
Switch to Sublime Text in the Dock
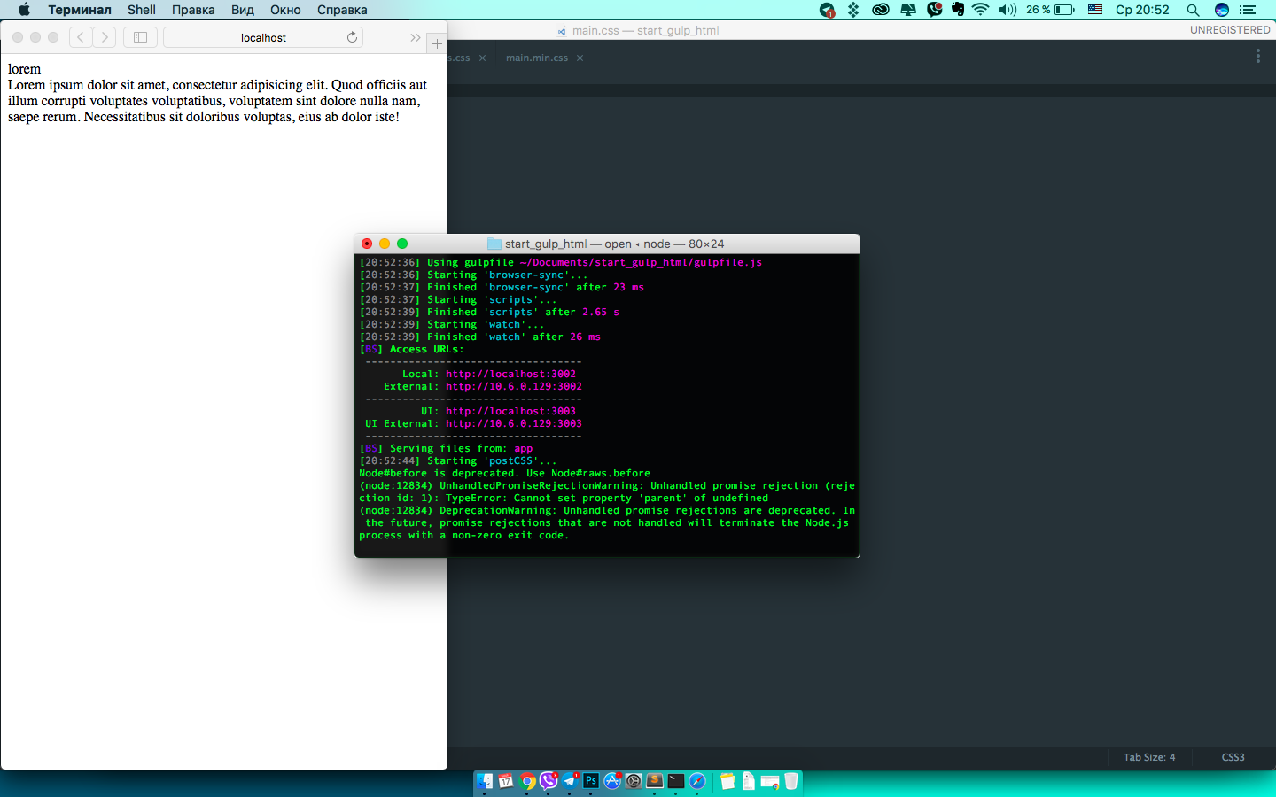click(655, 781)
